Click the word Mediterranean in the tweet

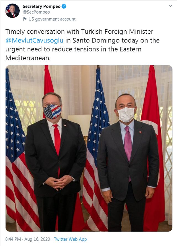28,58
